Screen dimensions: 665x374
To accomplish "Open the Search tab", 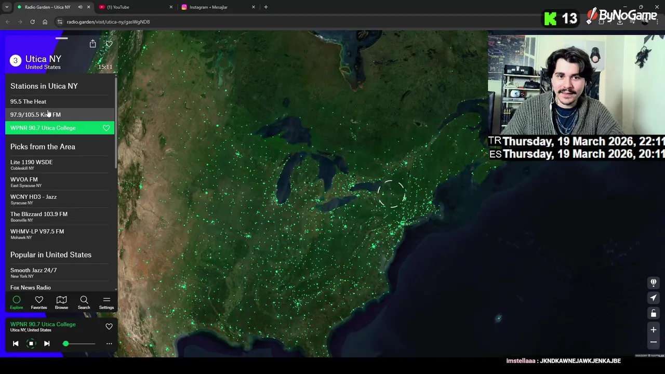I will click(x=84, y=302).
